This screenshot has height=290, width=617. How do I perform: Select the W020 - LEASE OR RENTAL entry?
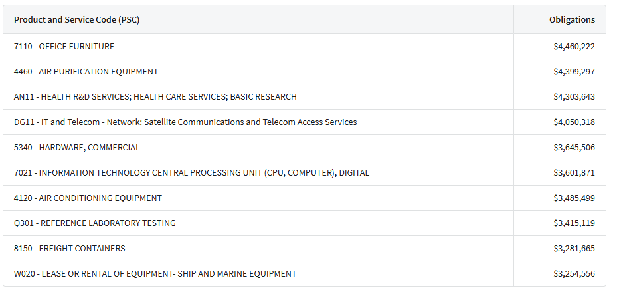[x=155, y=273]
